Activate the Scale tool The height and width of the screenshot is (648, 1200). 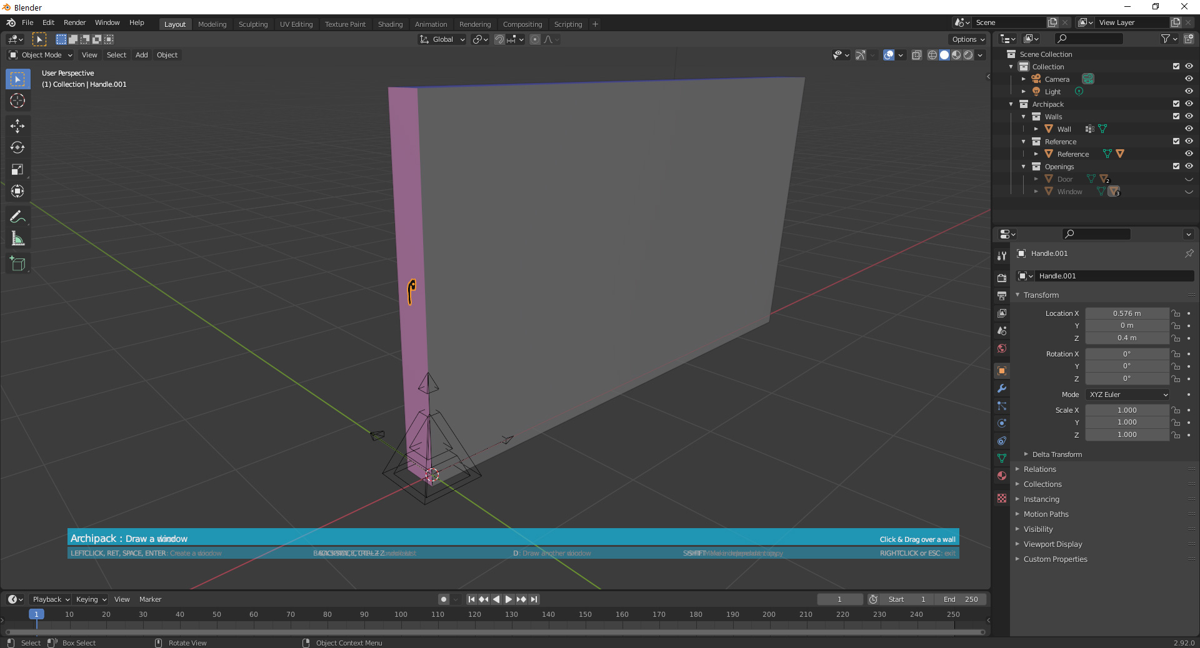[x=17, y=169]
